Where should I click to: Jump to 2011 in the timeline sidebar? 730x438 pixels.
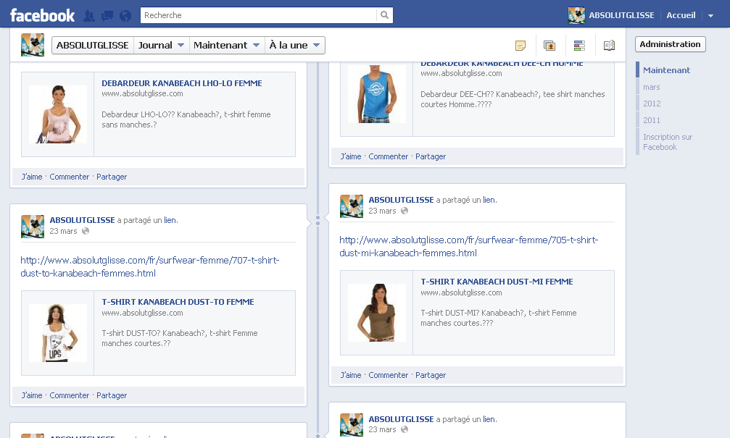(651, 120)
